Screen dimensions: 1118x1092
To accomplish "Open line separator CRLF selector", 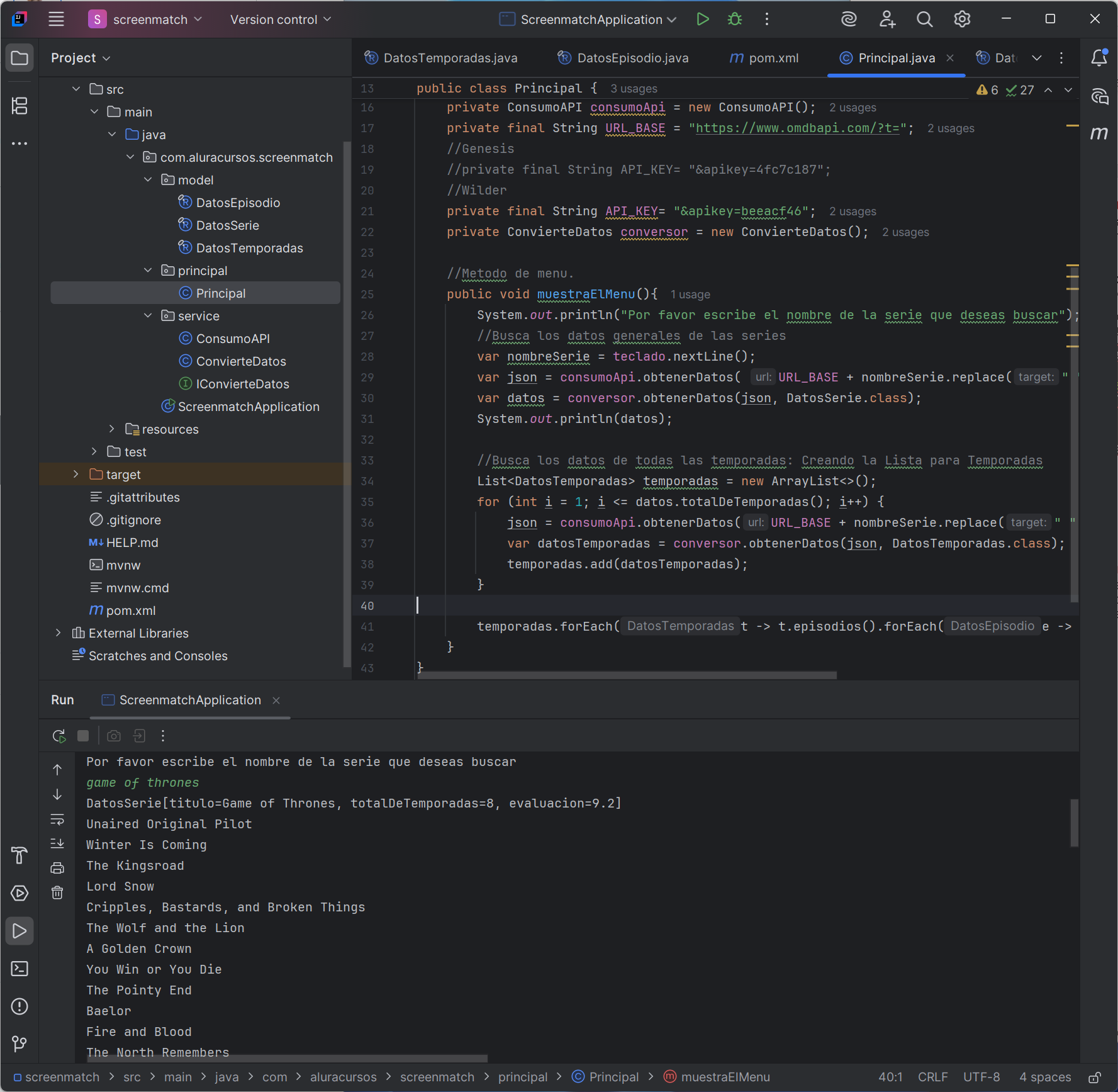I will (x=932, y=1078).
